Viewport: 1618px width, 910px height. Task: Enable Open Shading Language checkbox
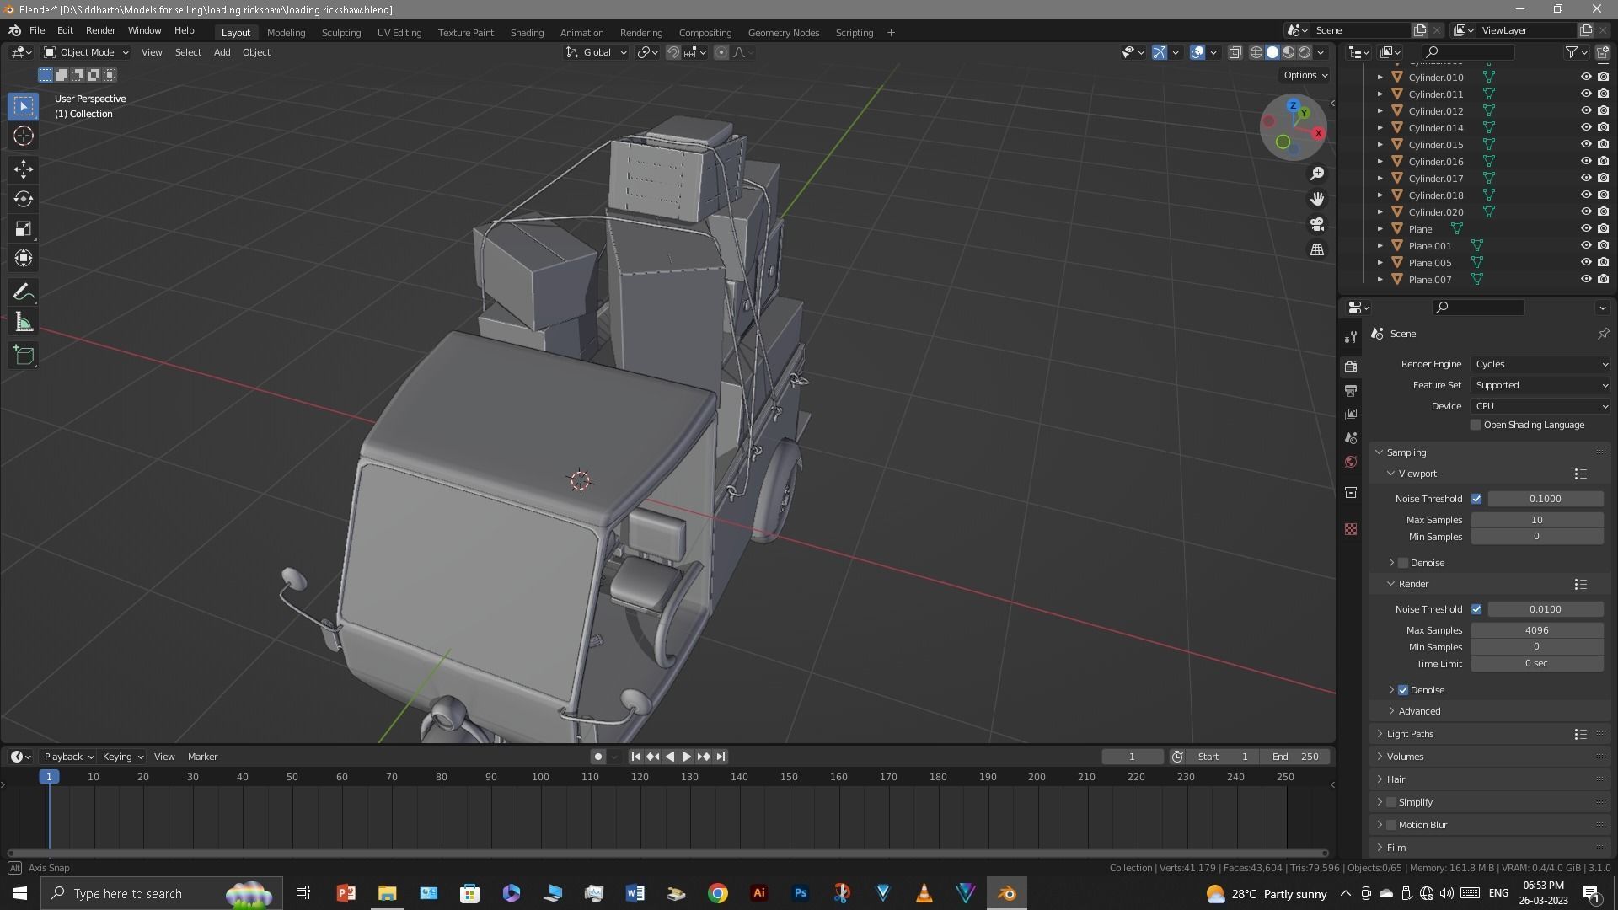click(1476, 425)
